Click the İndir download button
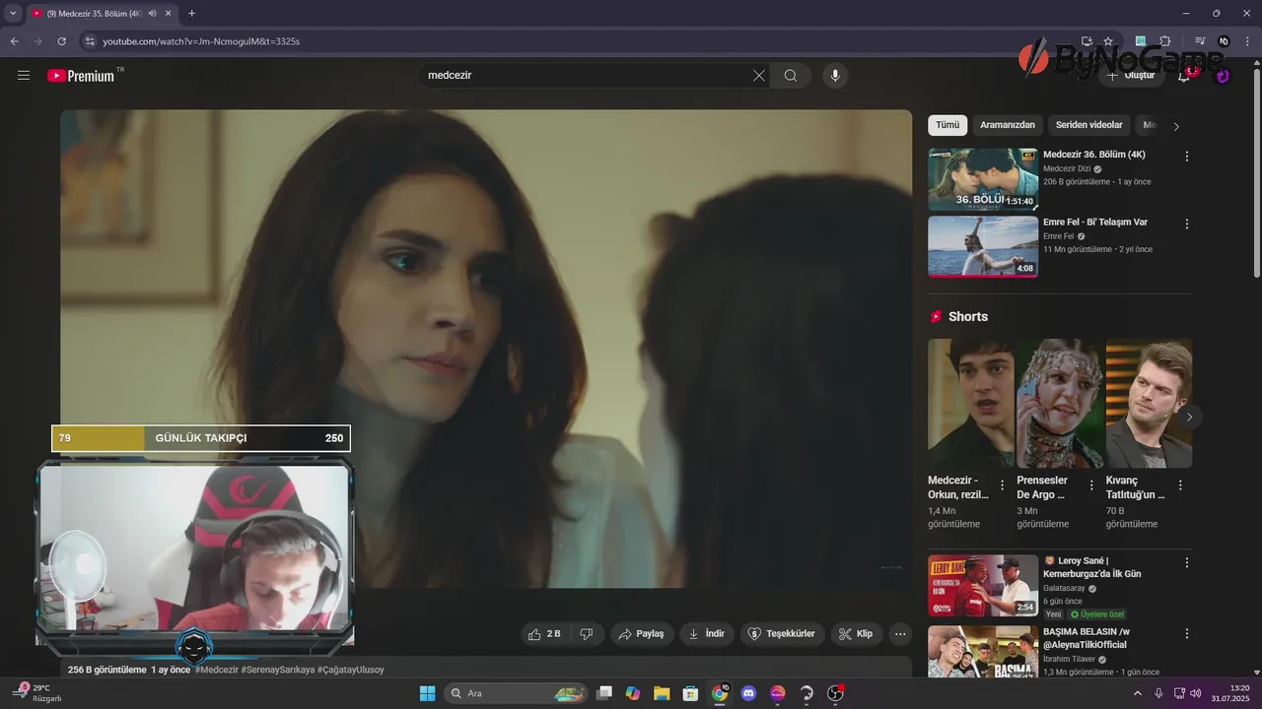The height and width of the screenshot is (709, 1262). click(x=707, y=634)
